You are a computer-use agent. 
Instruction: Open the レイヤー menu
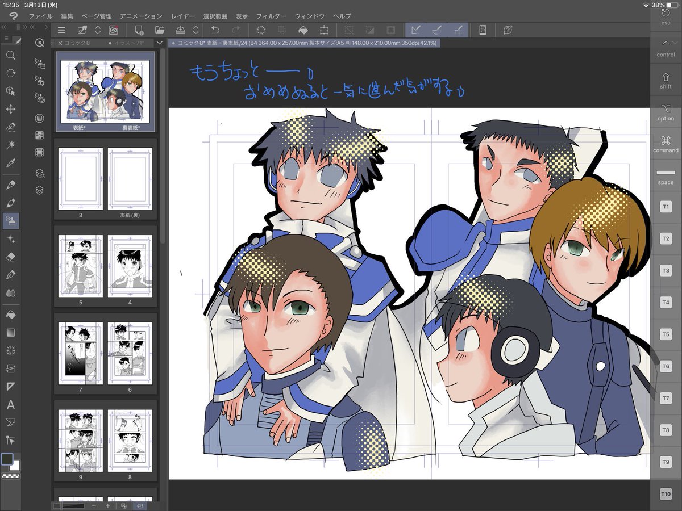(183, 16)
